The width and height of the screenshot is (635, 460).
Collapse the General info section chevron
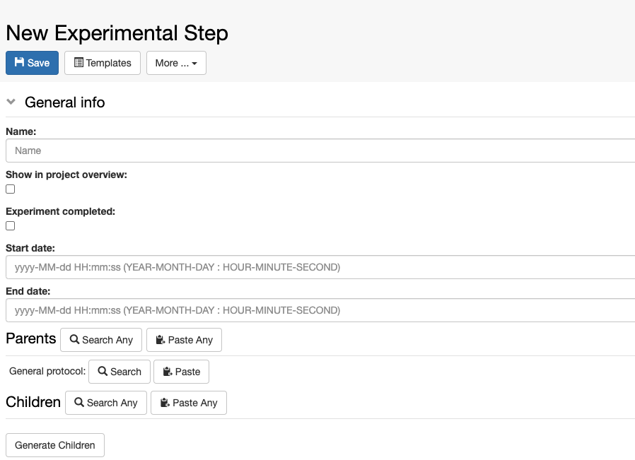11,102
